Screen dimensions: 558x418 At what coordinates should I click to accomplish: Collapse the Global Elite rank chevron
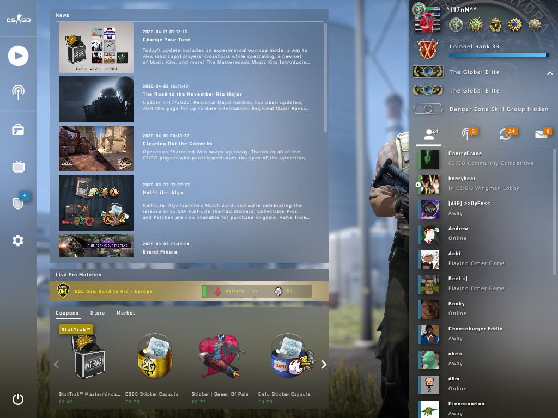pos(550,73)
